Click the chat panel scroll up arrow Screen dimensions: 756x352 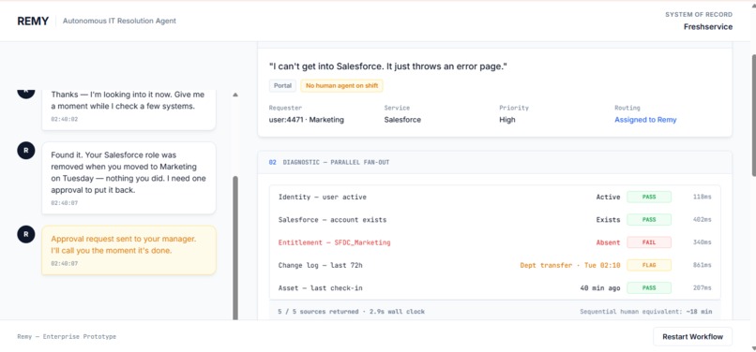[x=235, y=95]
